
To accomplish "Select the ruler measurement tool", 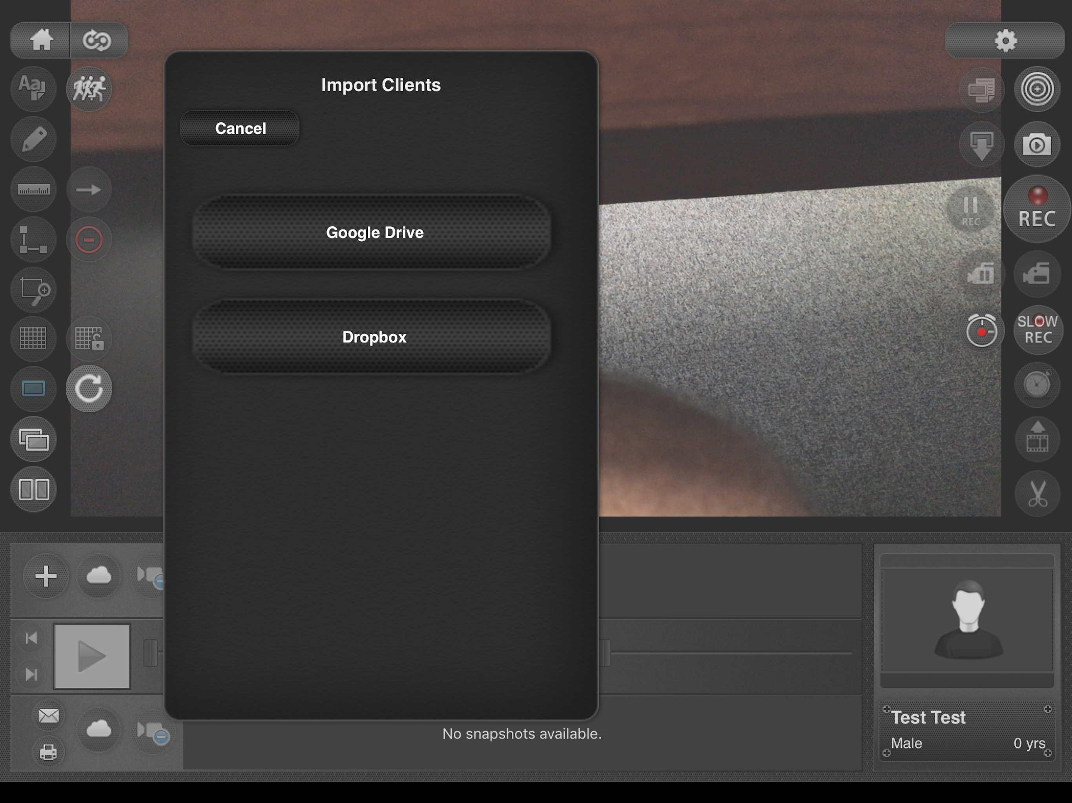I will [33, 189].
